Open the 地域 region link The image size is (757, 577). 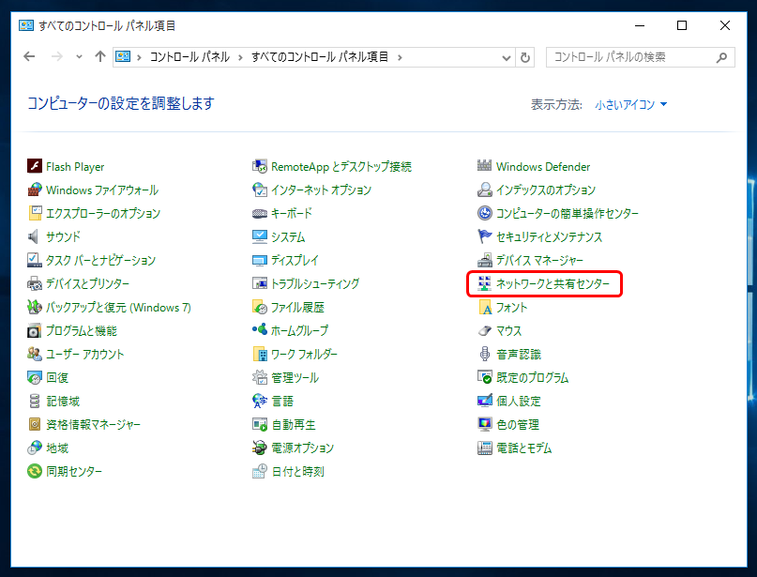[x=57, y=448]
